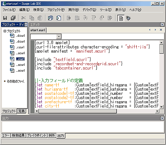
Task: Open the デバッグ(D) menu
Action: click(x=89, y=10)
